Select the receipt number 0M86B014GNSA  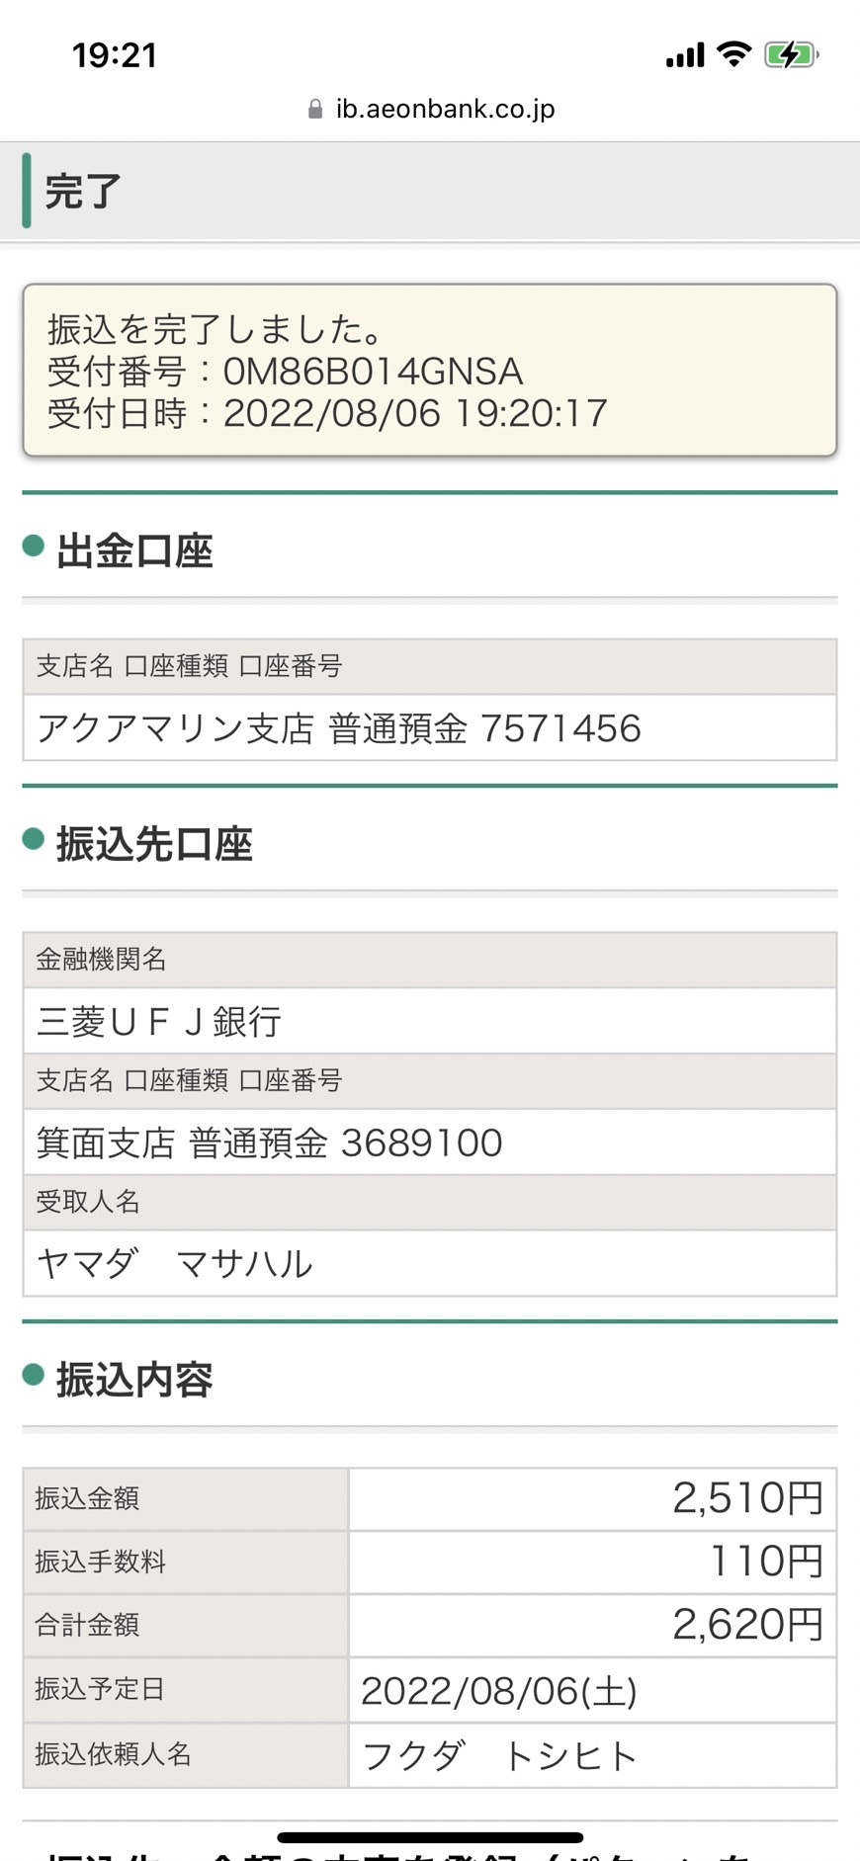coord(373,372)
